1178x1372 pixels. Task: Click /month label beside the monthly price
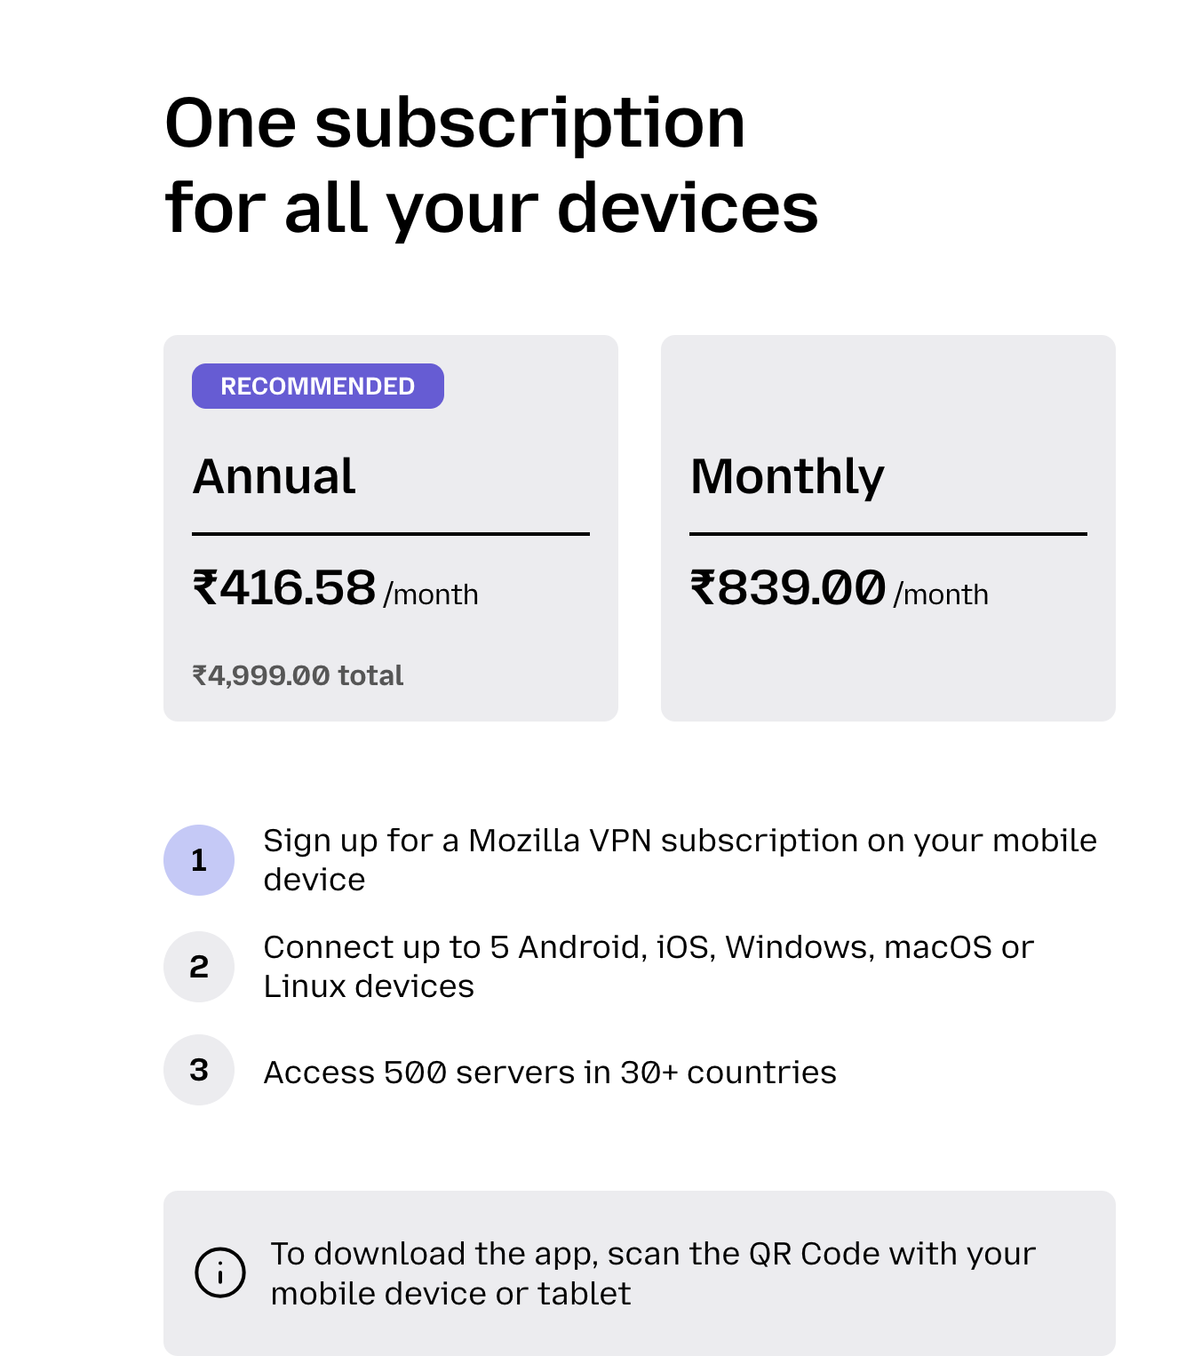pos(941,594)
